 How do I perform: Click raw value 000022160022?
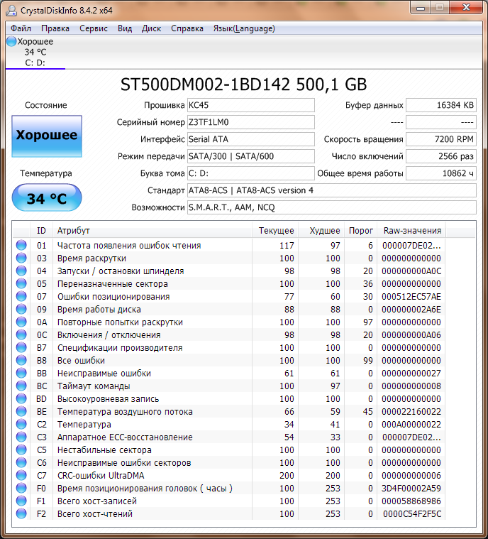411,411
